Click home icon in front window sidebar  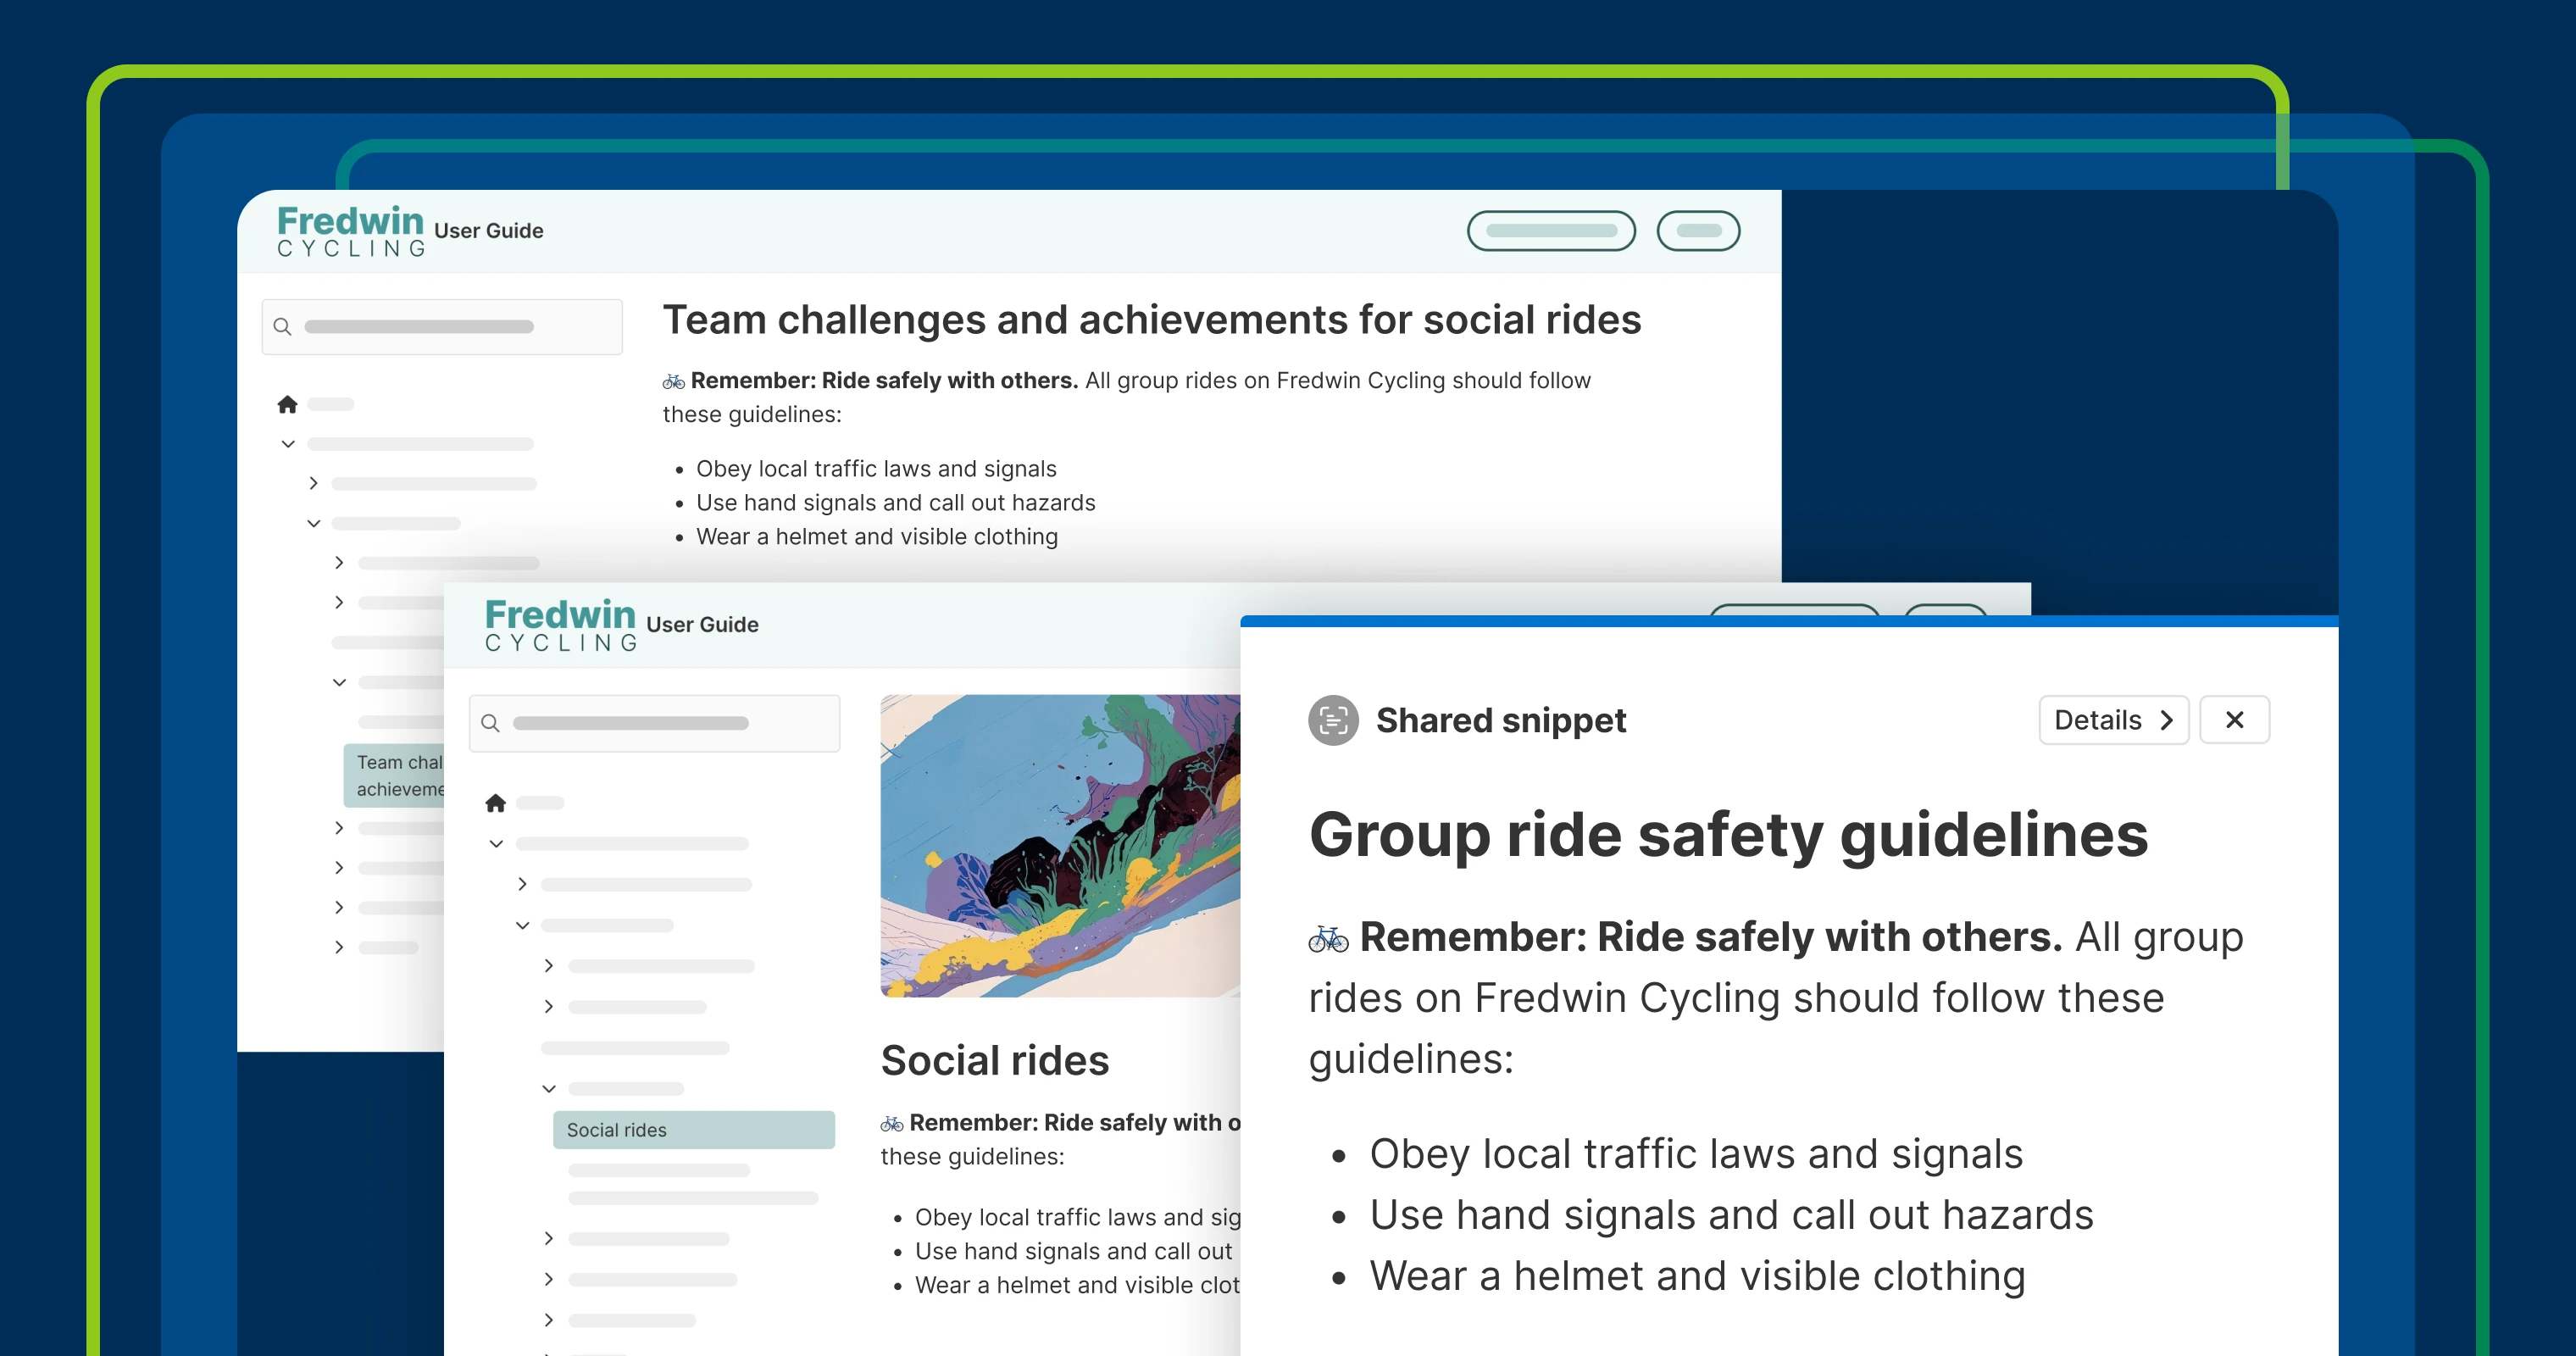[x=495, y=803]
